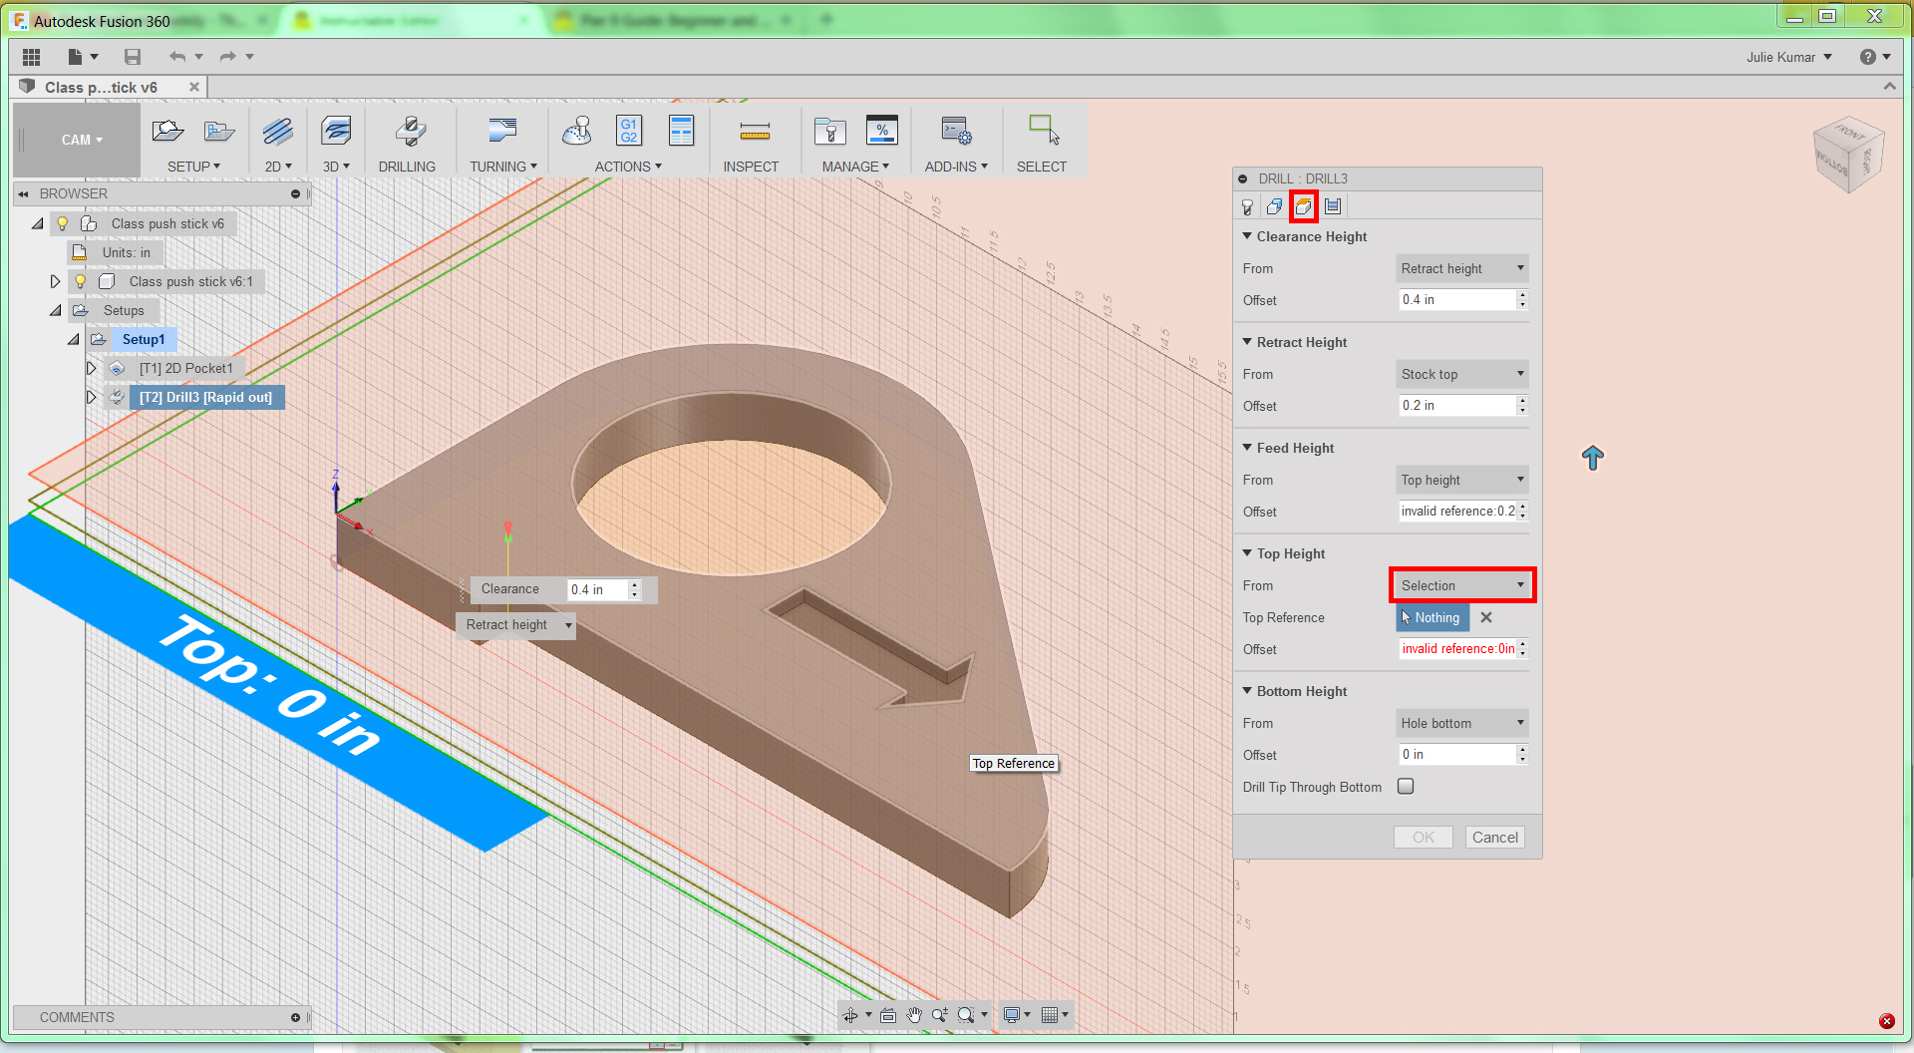Select the Drill3 Rapid out operation
This screenshot has height=1053, width=1914.
(206, 397)
